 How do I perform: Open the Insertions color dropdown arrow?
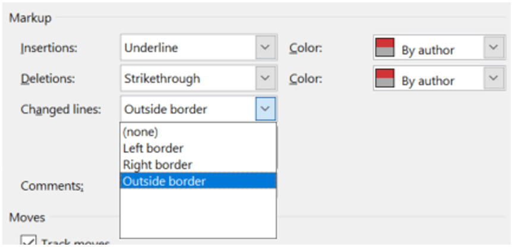pyautogui.click(x=494, y=48)
